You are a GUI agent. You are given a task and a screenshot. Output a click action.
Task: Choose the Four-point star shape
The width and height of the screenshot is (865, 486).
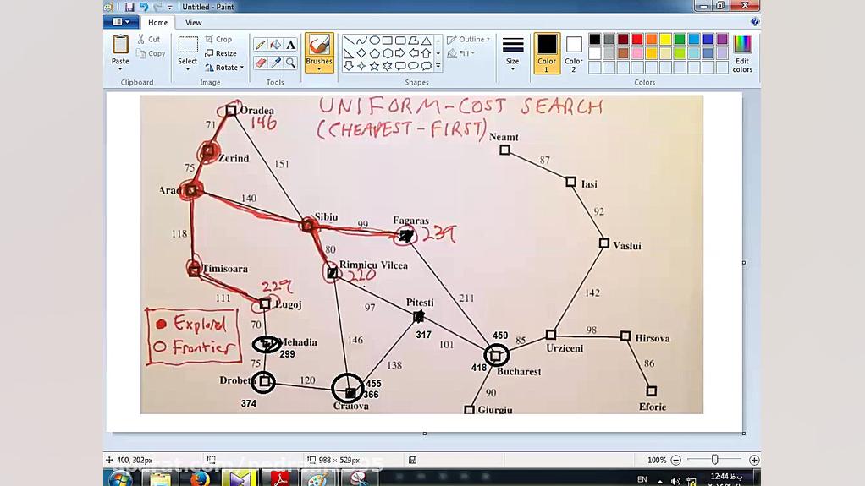(361, 66)
